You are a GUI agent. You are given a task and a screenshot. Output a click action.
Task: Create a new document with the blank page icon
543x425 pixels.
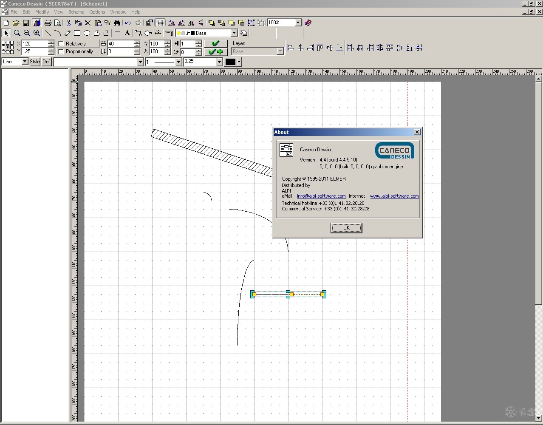[x=6, y=23]
